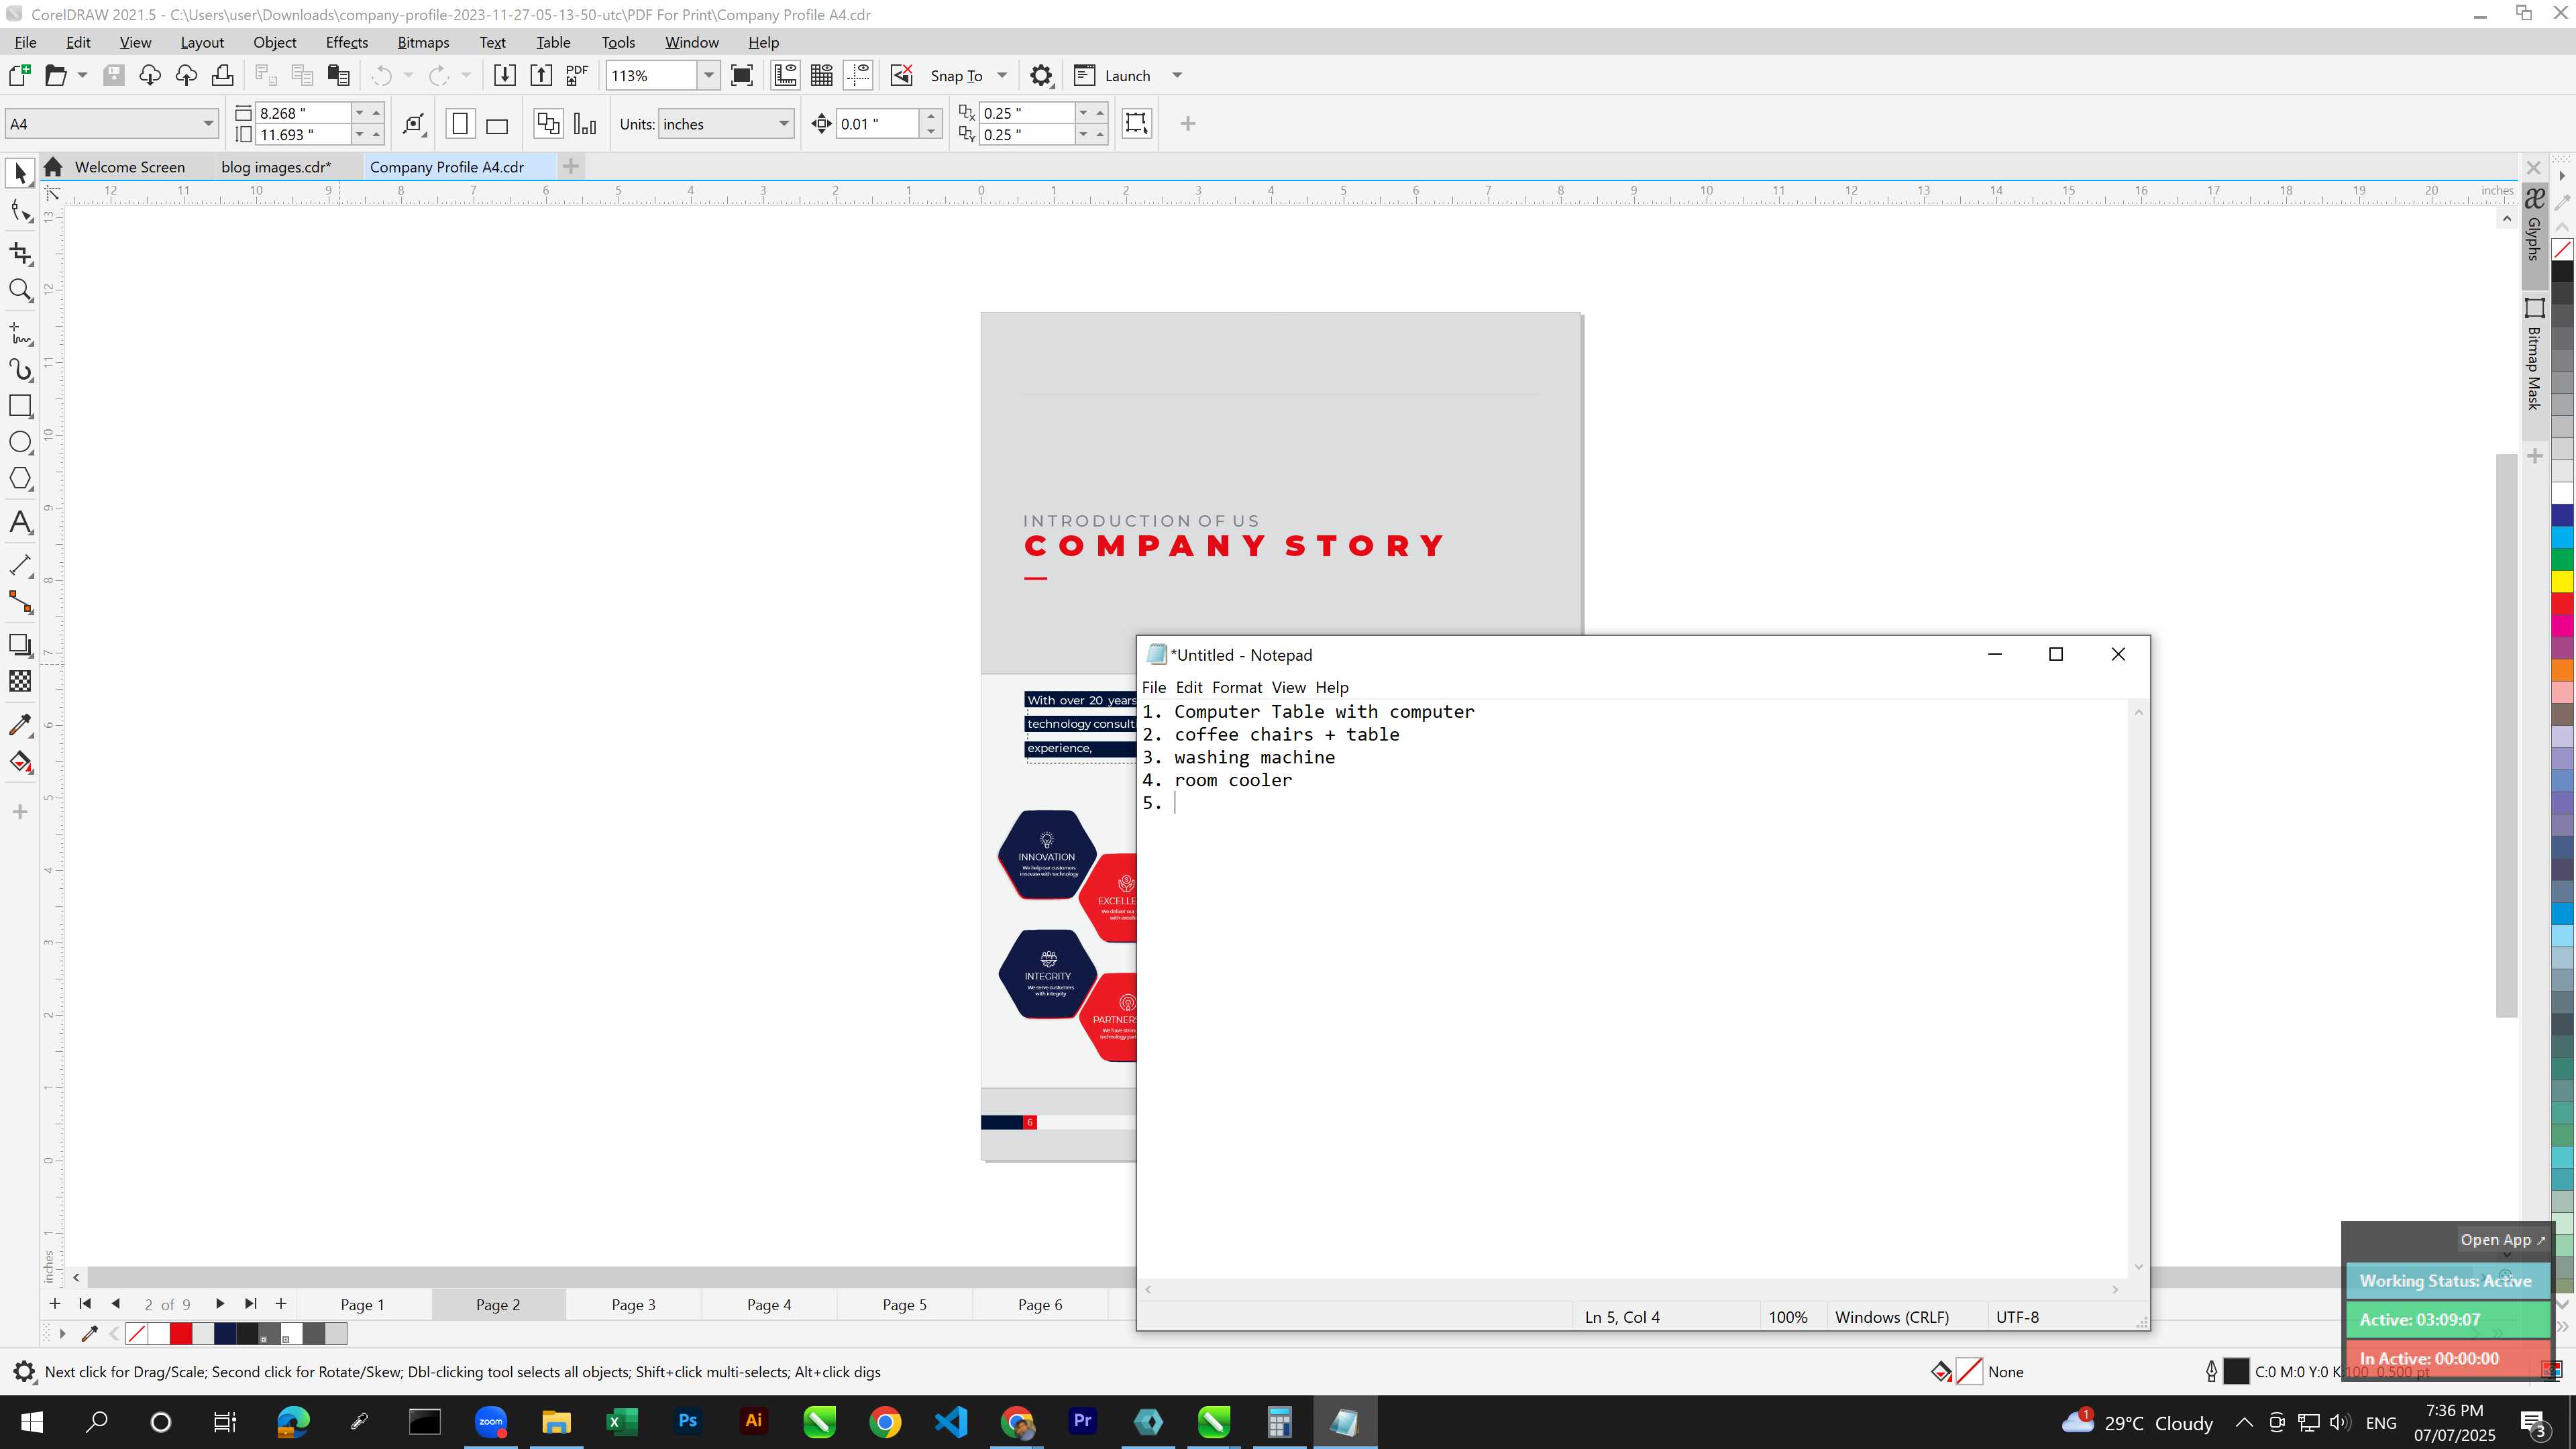Select the Transparency tool

tap(20, 681)
